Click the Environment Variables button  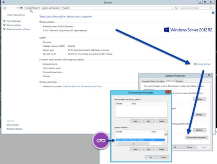197,137
